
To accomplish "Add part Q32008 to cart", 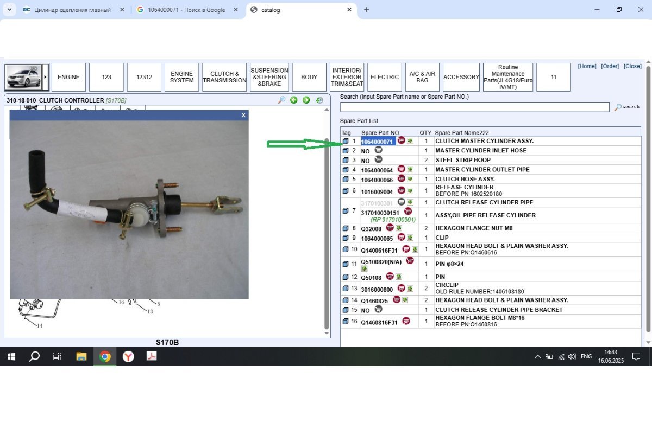I will (x=390, y=228).
